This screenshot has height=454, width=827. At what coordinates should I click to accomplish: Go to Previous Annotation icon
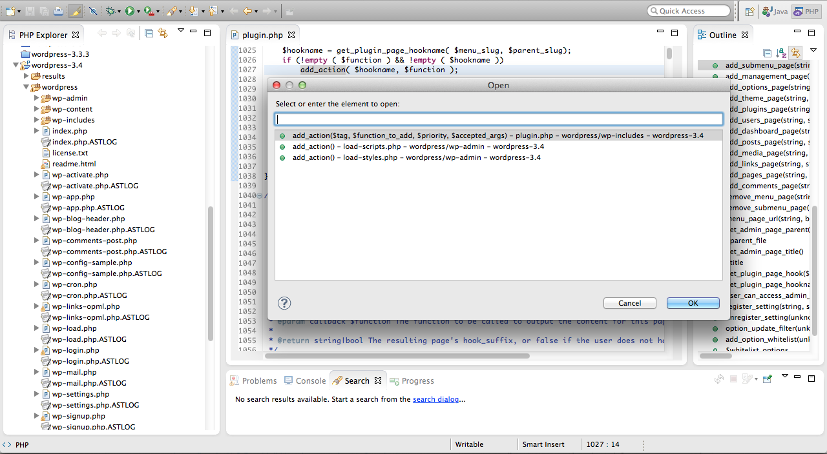[212, 11]
